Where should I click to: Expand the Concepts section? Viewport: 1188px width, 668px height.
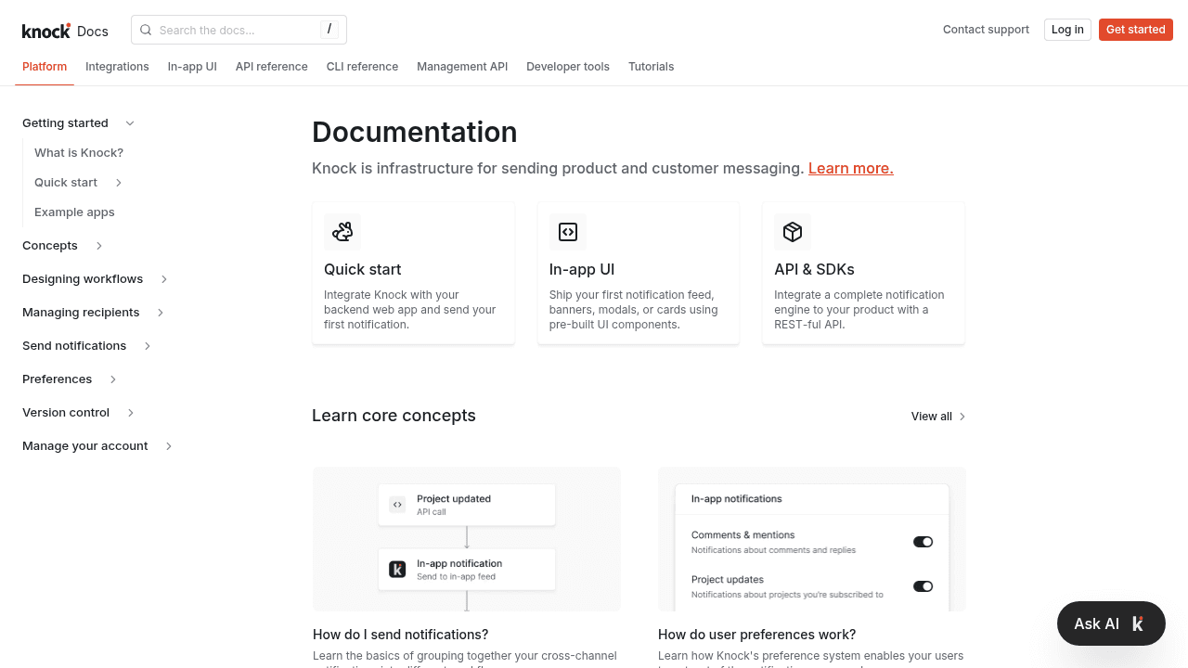99,246
